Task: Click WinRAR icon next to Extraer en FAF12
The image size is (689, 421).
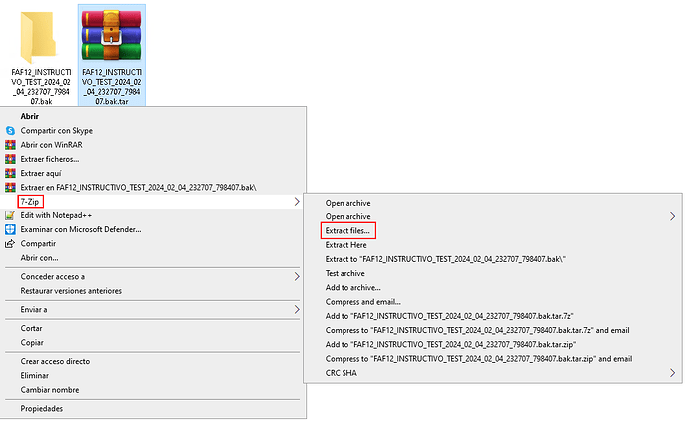Action: click(x=10, y=187)
